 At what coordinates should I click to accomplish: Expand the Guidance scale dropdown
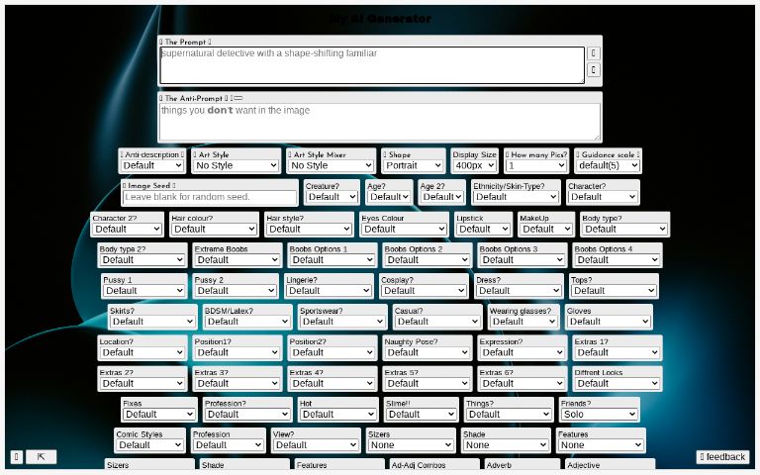pos(607,166)
